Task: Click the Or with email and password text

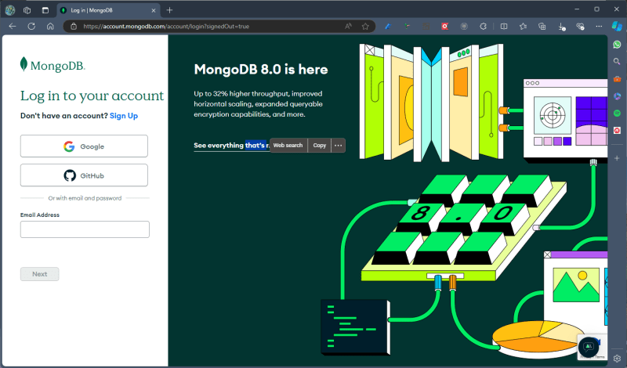Action: pyautogui.click(x=85, y=198)
